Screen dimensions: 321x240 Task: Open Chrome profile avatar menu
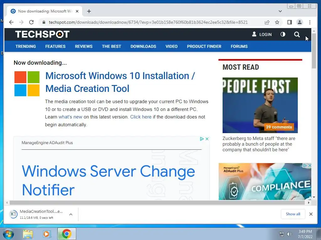299,22
